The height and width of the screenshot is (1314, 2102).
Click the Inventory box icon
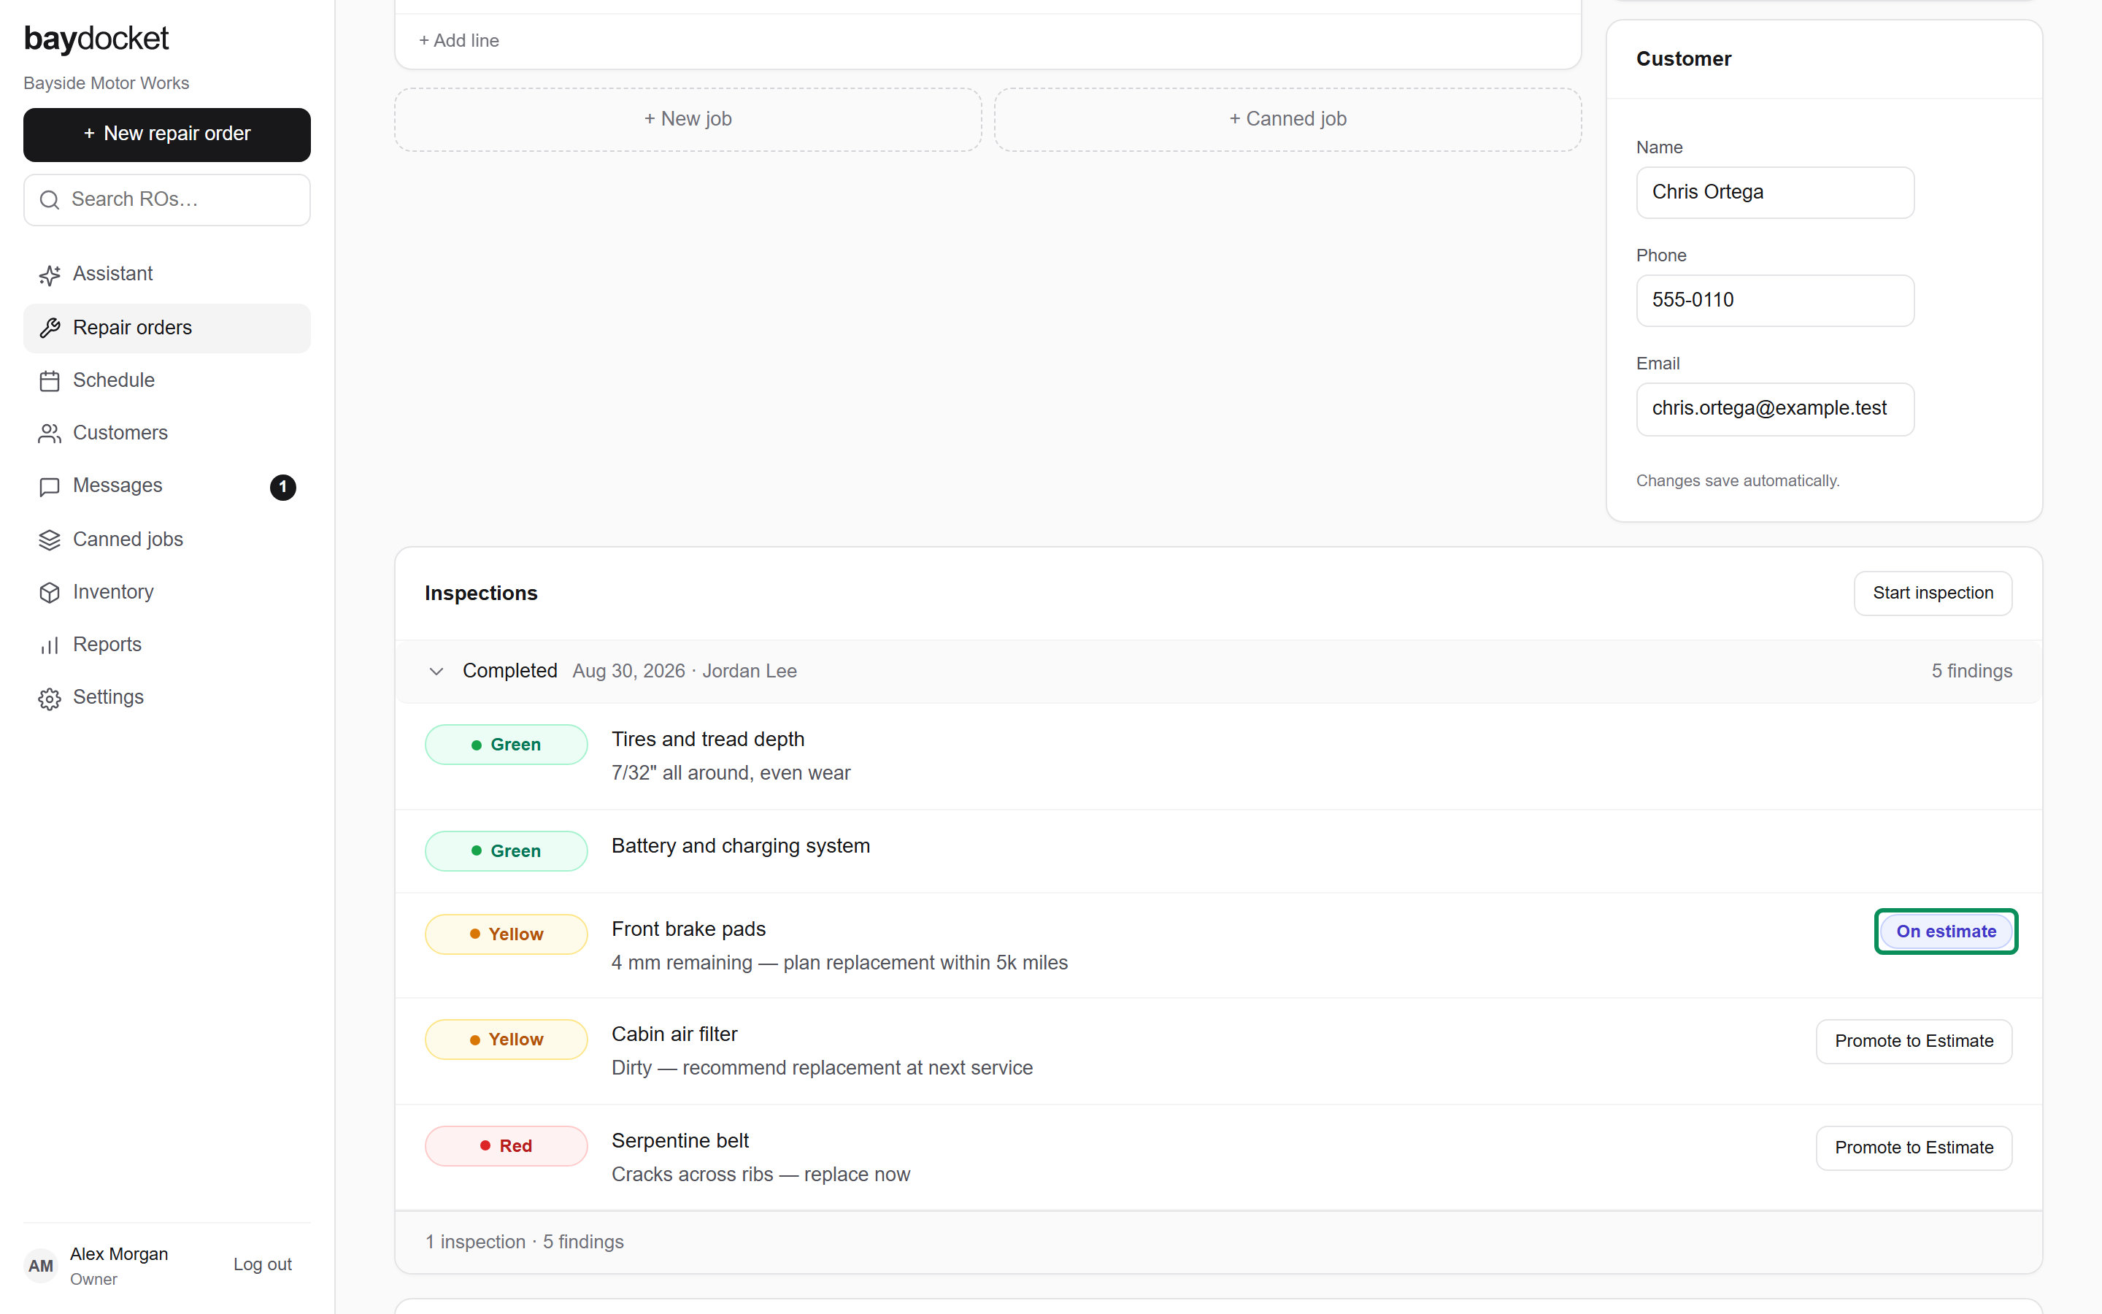[x=50, y=593]
